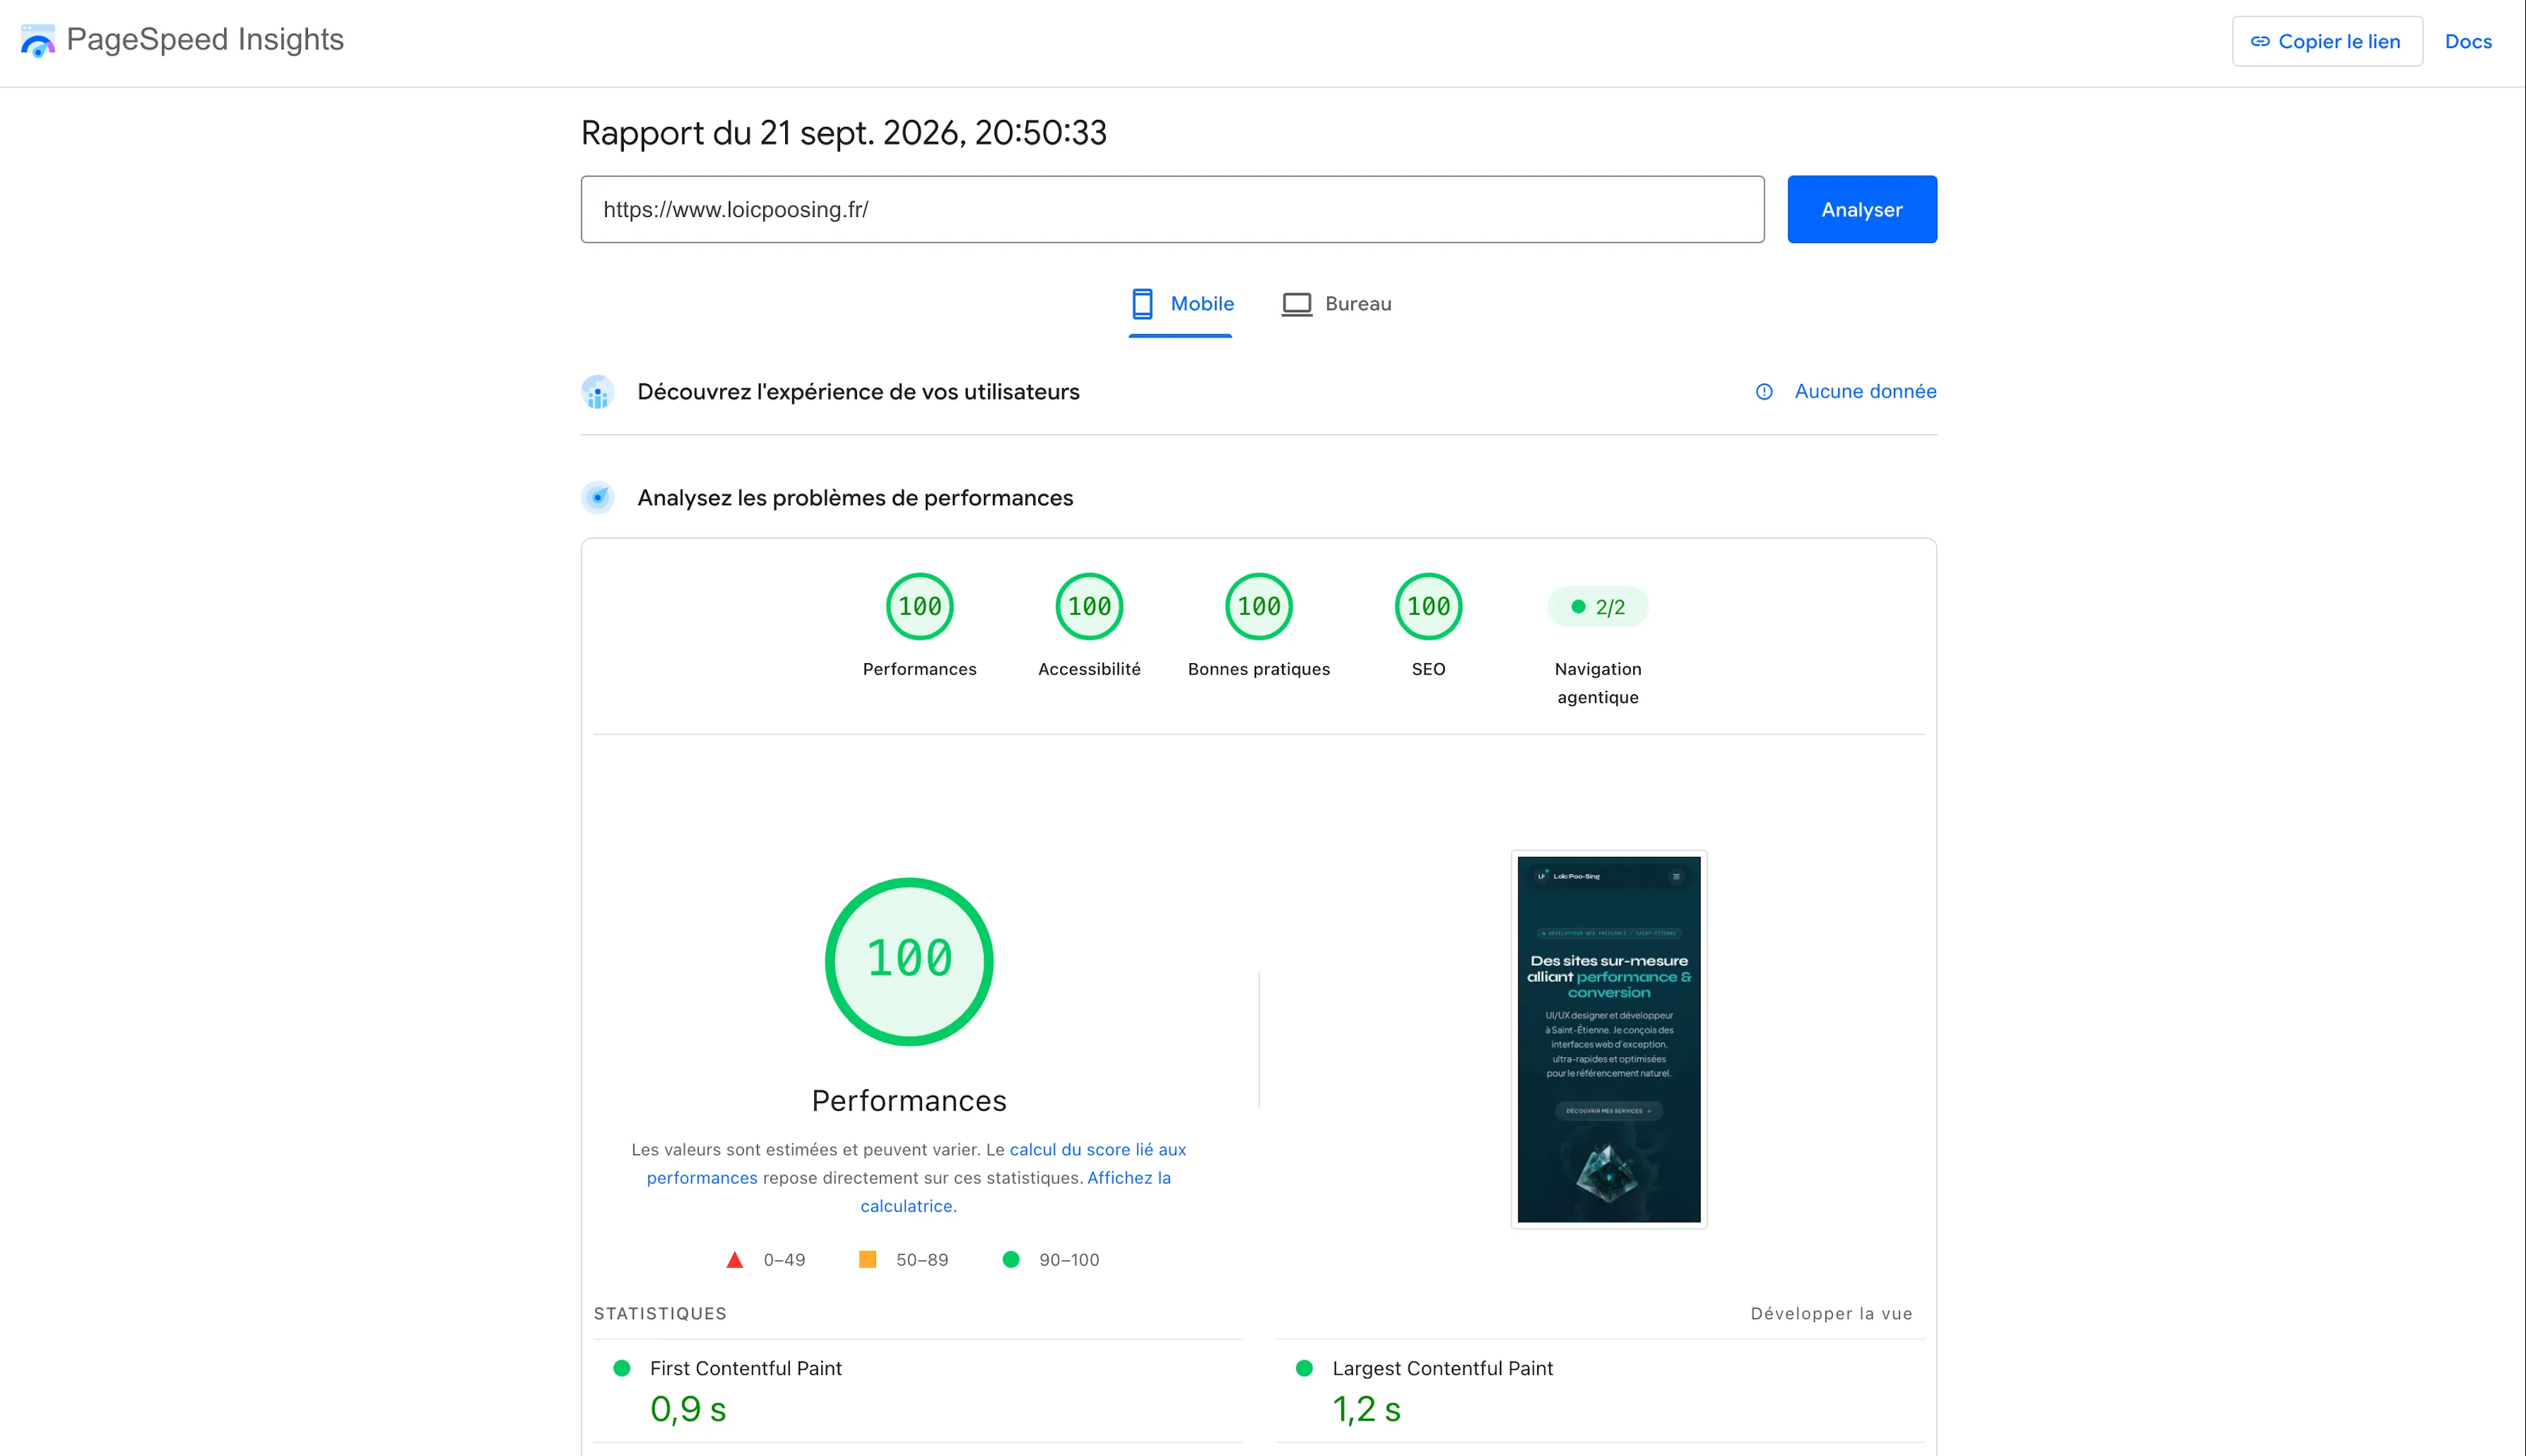Click green dot beside First Contentful Paint
Image resolution: width=2526 pixels, height=1456 pixels.
622,1368
